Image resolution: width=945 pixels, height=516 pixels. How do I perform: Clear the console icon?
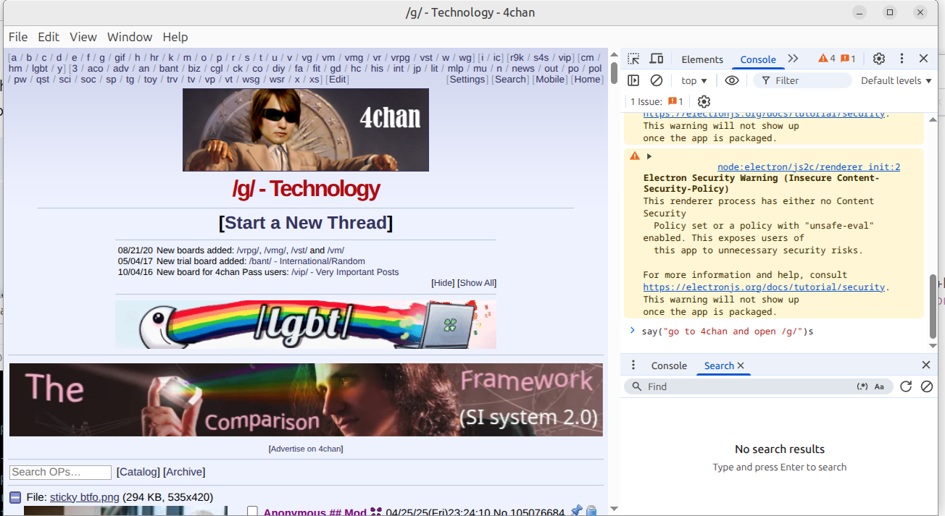click(657, 80)
